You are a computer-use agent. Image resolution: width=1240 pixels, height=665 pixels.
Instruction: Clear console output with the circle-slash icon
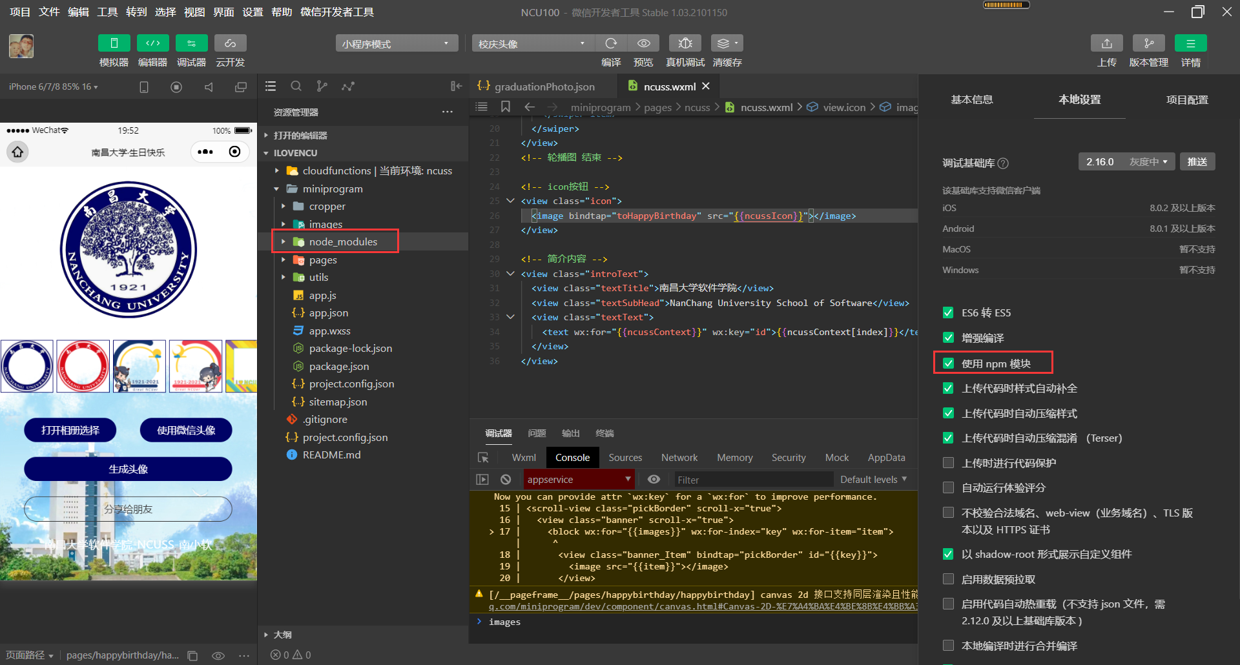[506, 479]
